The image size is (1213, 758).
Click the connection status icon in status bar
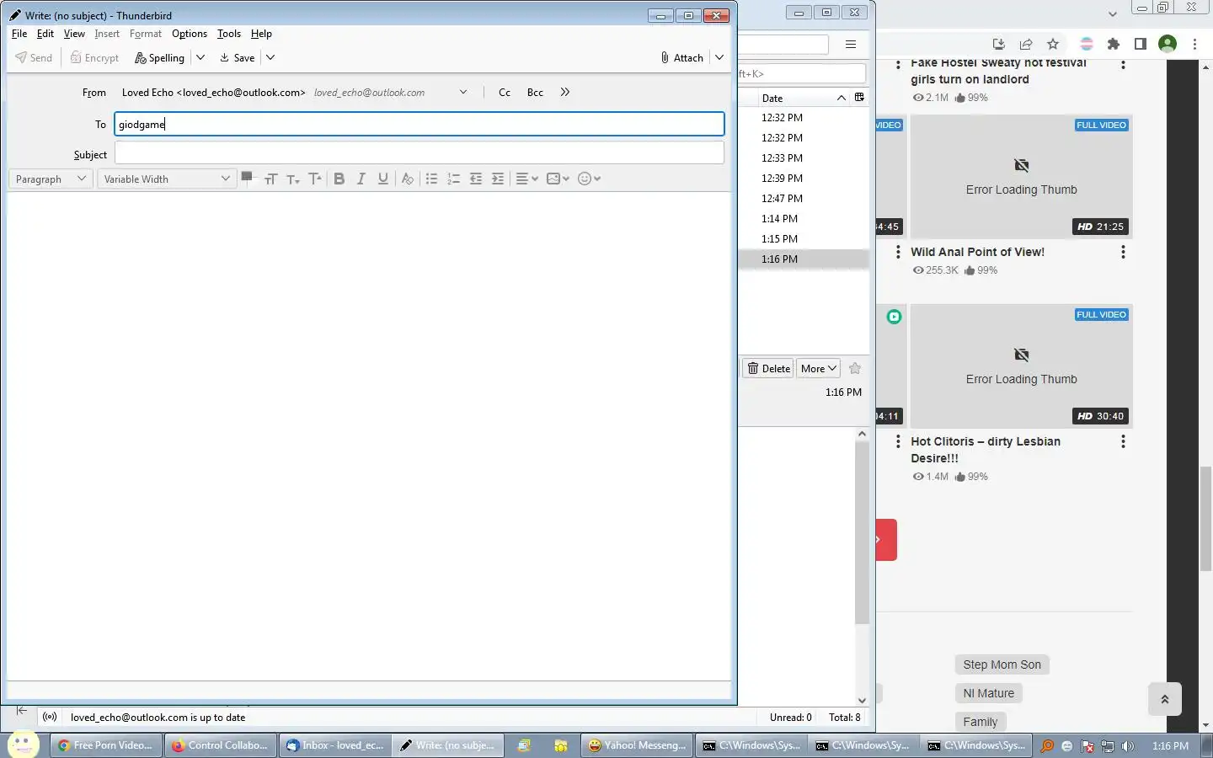[50, 717]
